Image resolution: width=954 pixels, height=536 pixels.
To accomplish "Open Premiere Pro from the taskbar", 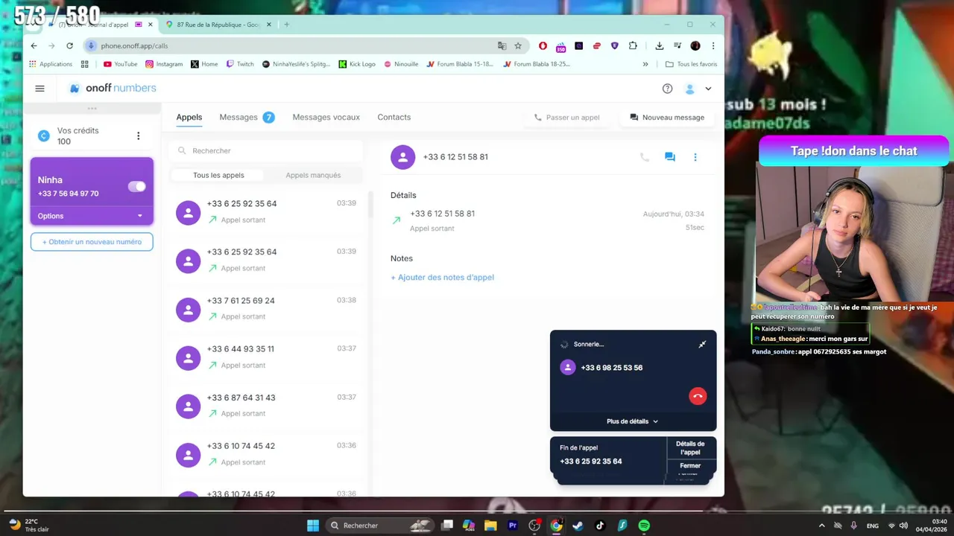I will click(512, 526).
